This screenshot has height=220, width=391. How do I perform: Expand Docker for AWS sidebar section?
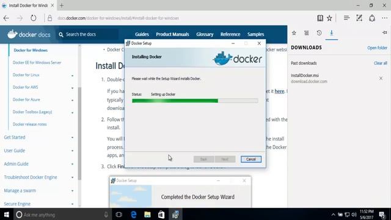click(x=72, y=88)
